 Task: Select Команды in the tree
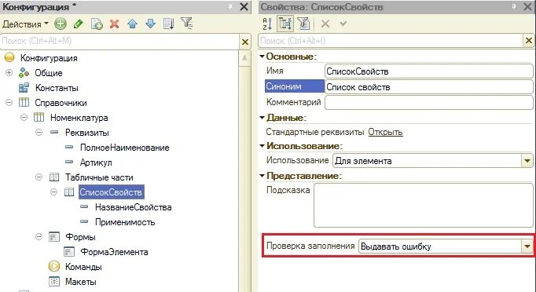pos(83,267)
